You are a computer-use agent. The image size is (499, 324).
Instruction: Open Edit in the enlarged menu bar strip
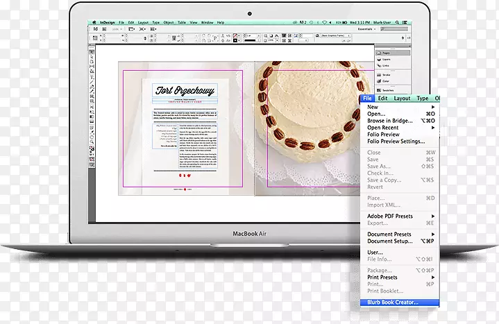[x=382, y=99]
